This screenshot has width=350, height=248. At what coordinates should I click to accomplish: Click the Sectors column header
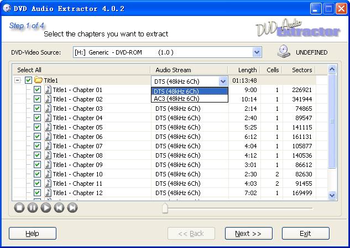299,70
